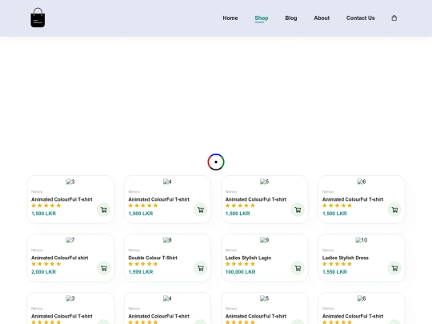
Task: Click the '2,000 LKR' price
Action: [x=43, y=272]
